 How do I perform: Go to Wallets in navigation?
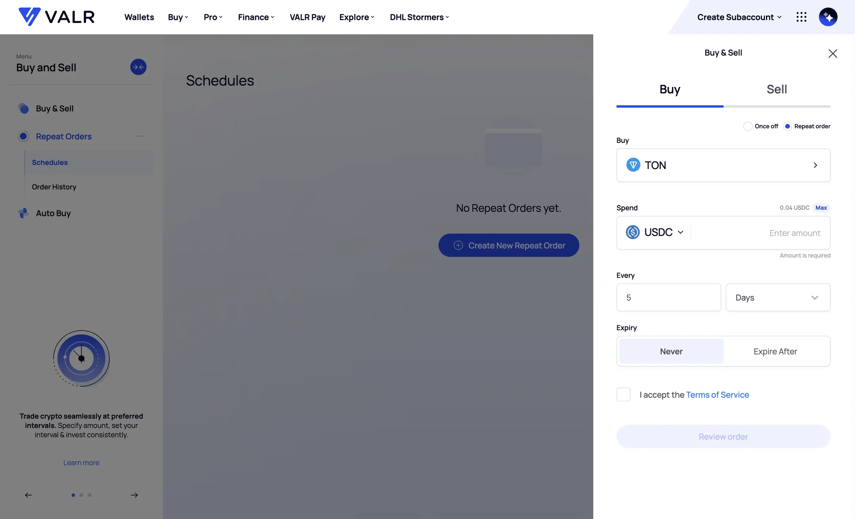click(x=139, y=17)
